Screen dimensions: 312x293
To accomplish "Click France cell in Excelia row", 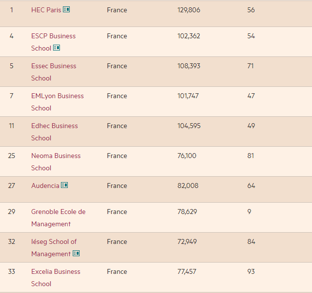I will 117,271.
